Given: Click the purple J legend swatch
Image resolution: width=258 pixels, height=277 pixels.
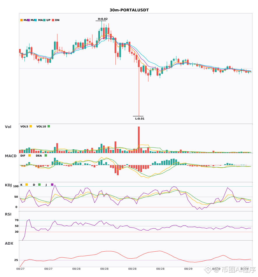Looking at the screenshot, I should [52, 185].
